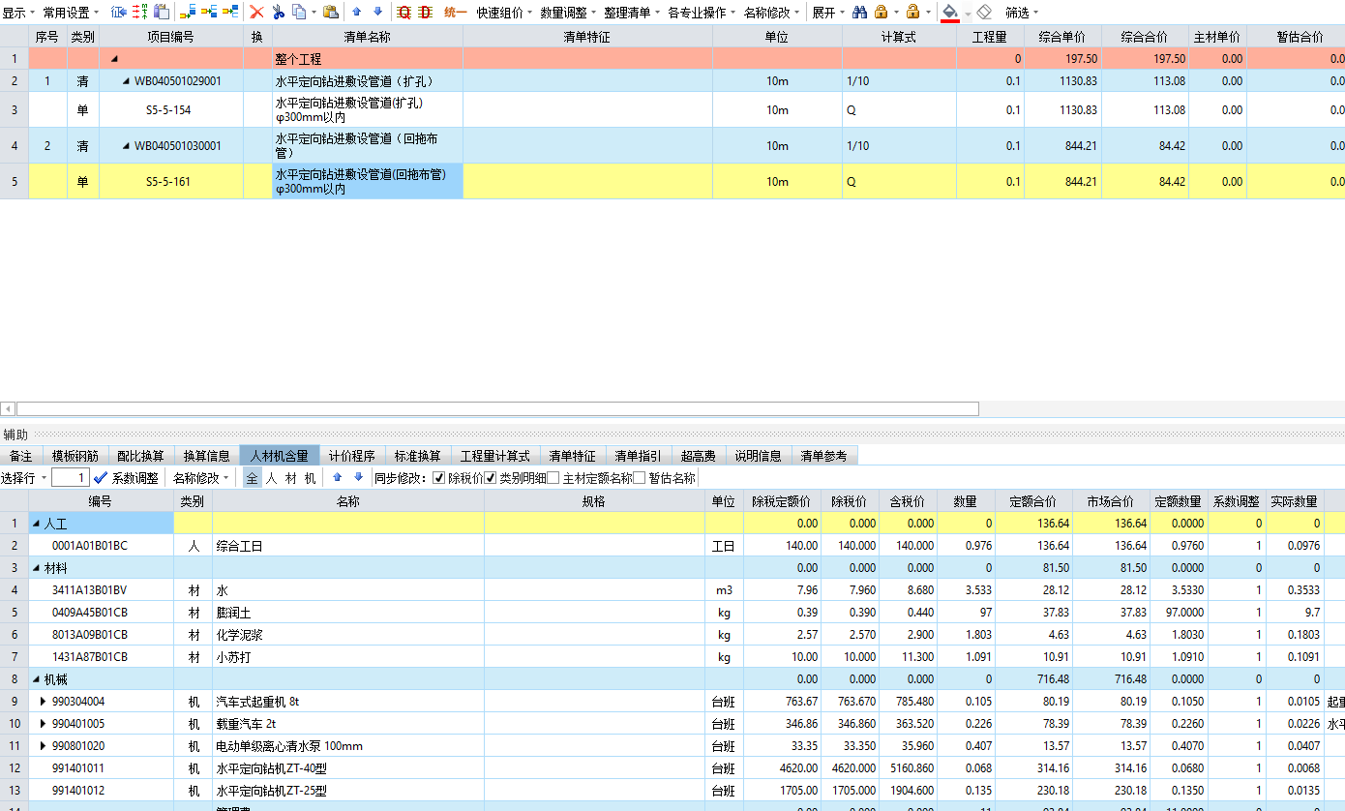The width and height of the screenshot is (1345, 811).
Task: Enable the 暂估名称 checkbox
Action: (x=640, y=478)
